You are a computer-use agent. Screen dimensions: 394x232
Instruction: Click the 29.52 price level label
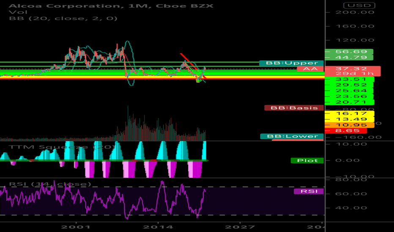pyautogui.click(x=349, y=85)
